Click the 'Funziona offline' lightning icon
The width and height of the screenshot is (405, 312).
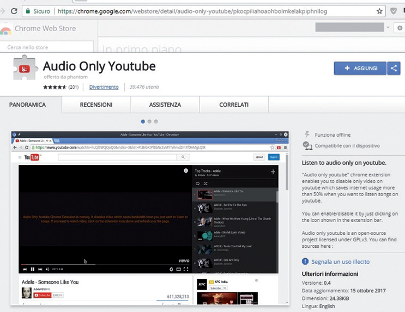tap(307, 134)
